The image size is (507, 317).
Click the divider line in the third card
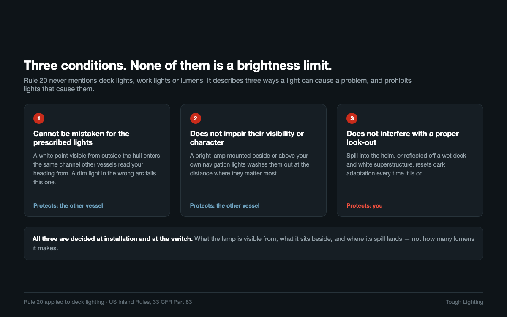click(410, 197)
